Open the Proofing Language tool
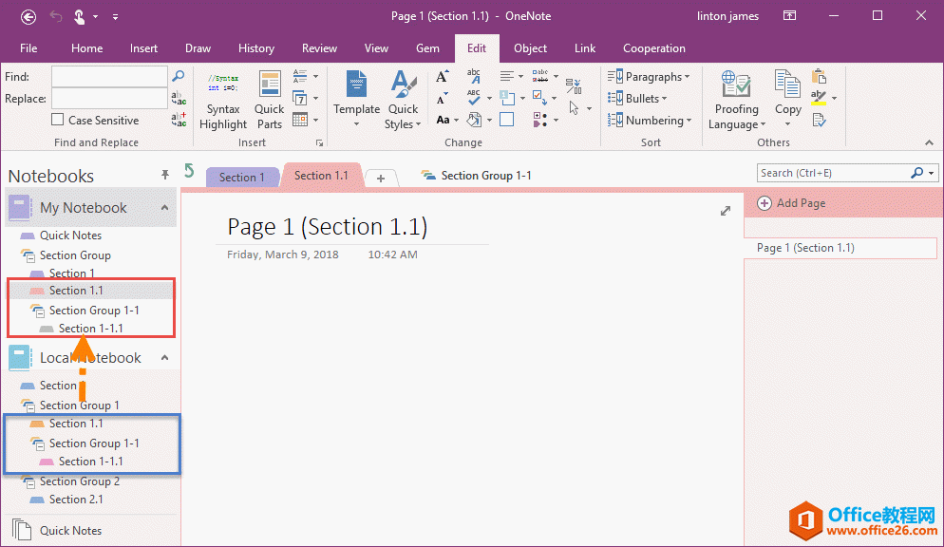 pos(736,99)
